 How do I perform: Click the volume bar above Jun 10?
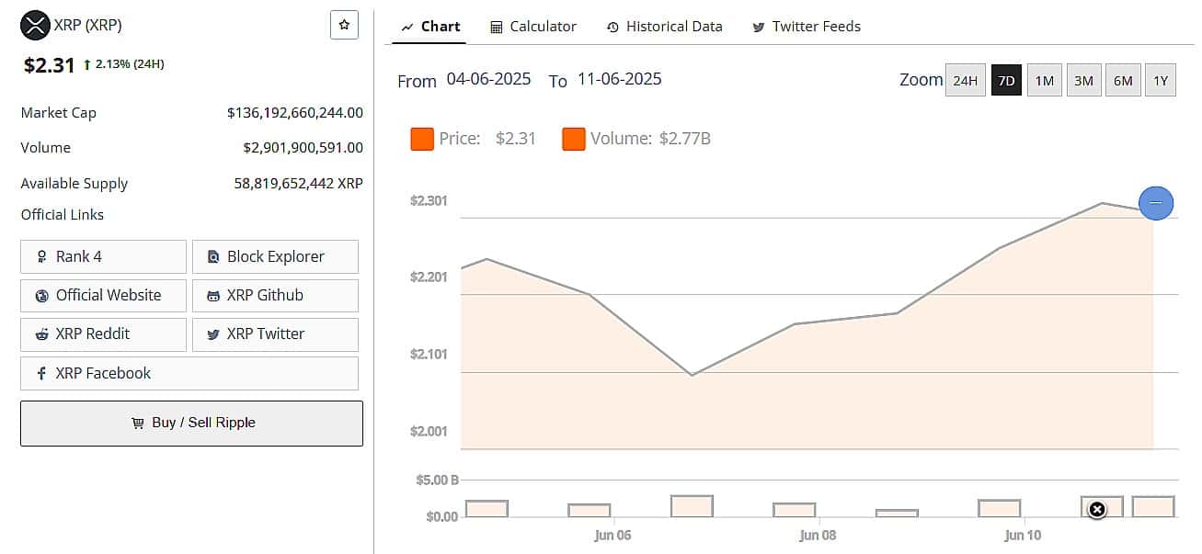pos(1000,508)
